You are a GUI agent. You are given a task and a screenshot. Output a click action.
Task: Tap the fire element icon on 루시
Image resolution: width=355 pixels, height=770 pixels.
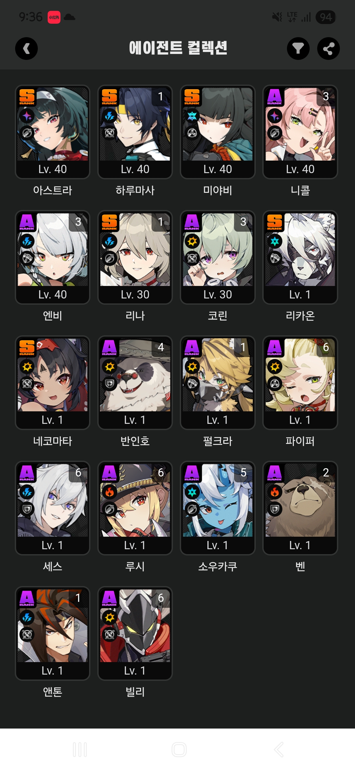[109, 492]
